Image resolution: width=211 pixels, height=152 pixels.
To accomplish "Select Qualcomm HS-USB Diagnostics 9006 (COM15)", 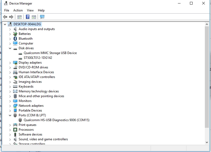I will point(57,120).
